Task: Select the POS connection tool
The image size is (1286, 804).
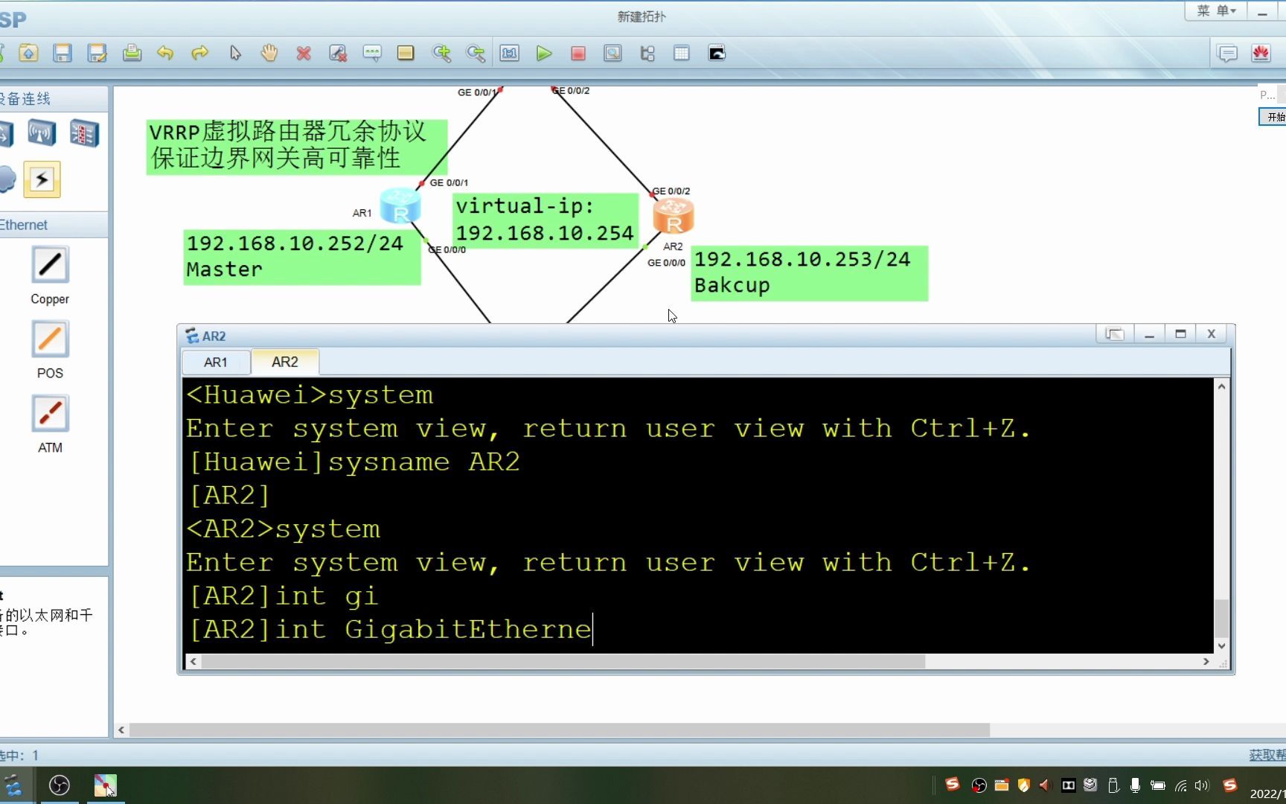Action: pyautogui.click(x=49, y=339)
